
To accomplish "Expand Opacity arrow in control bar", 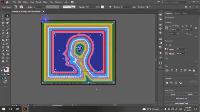I will [94, 7].
